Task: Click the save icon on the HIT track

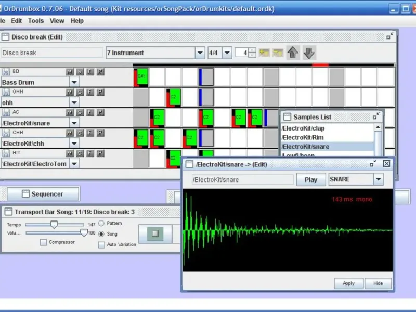Action: (6, 153)
